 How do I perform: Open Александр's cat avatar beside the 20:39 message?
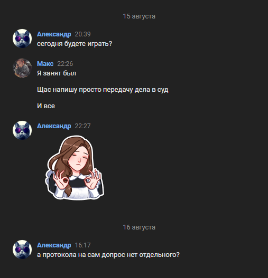click(x=22, y=39)
